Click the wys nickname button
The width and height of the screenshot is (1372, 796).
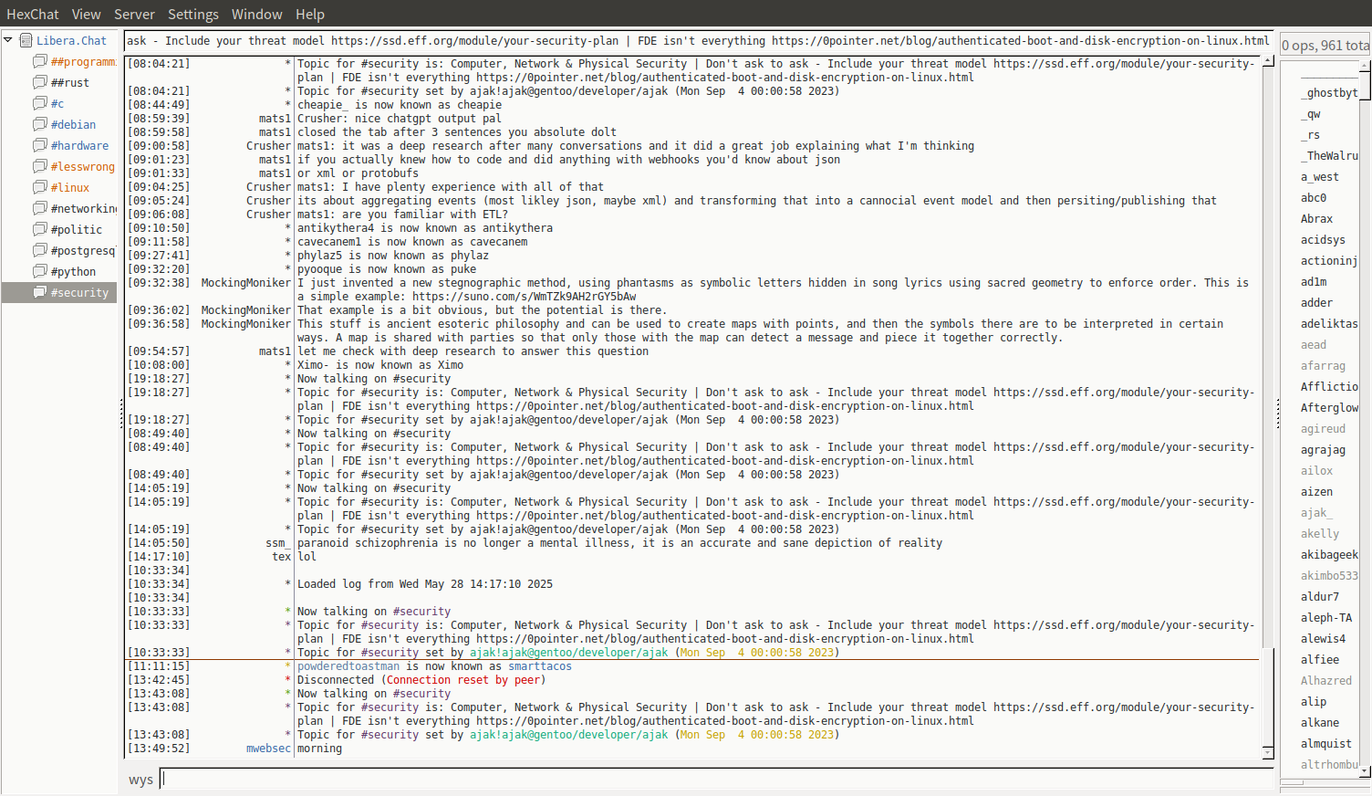click(140, 780)
